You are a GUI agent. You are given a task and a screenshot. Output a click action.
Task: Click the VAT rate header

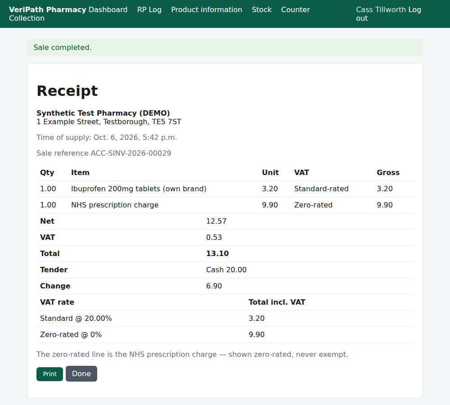[x=57, y=302]
